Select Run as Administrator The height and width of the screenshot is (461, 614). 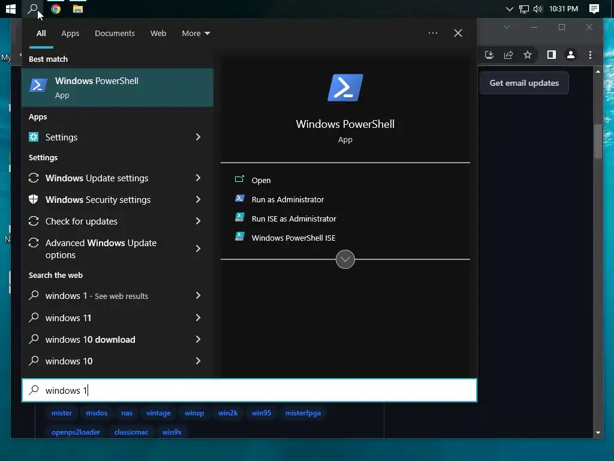288,199
